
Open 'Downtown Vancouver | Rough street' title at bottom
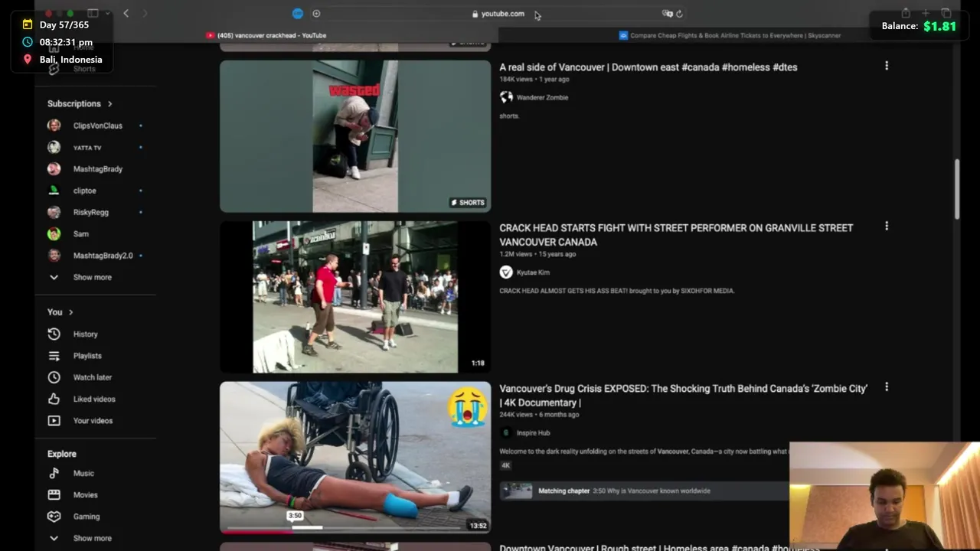pyautogui.click(x=659, y=548)
